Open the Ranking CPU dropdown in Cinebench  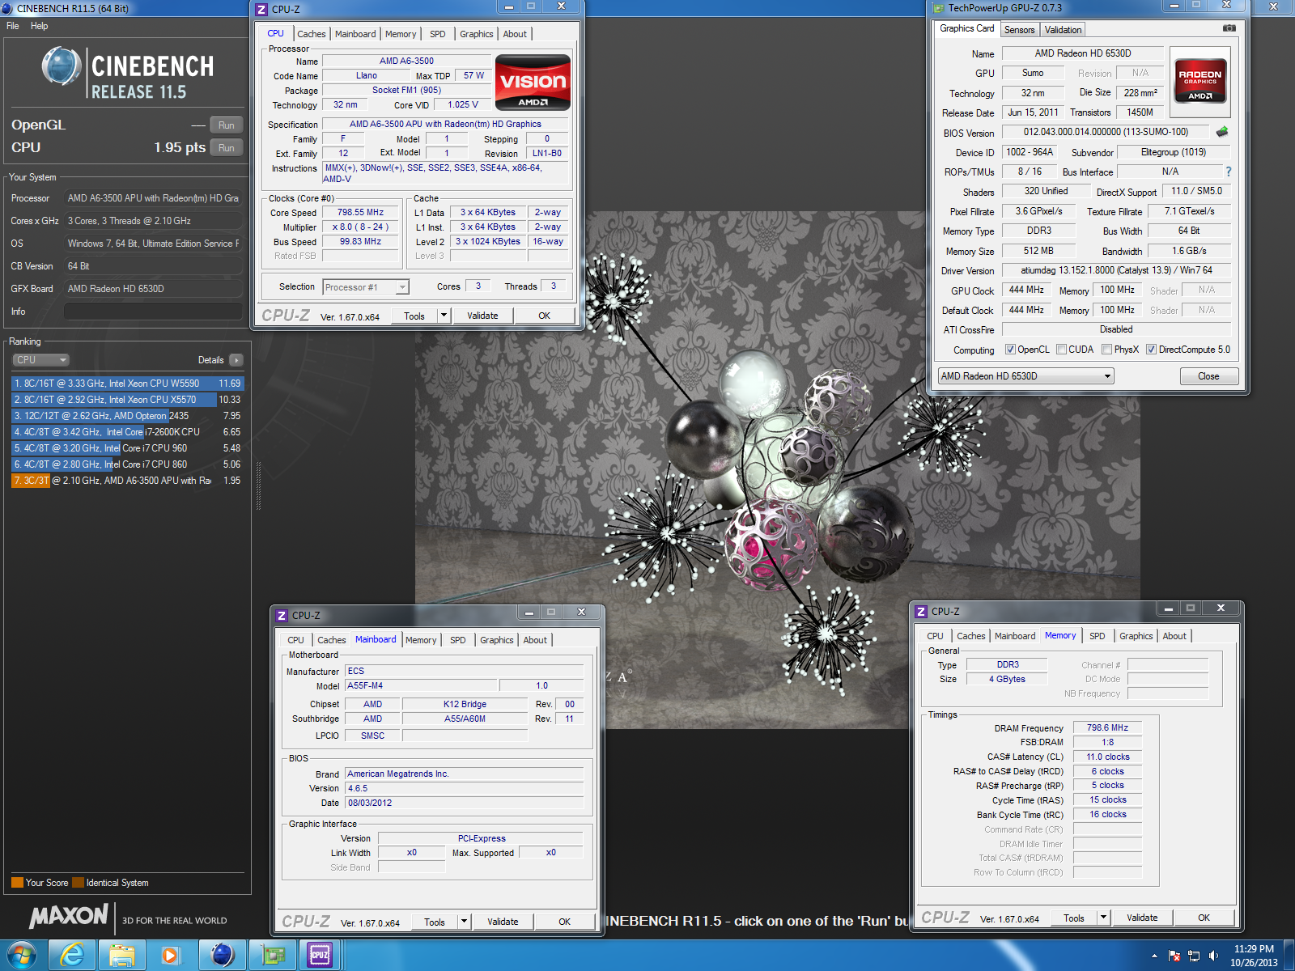pos(40,360)
